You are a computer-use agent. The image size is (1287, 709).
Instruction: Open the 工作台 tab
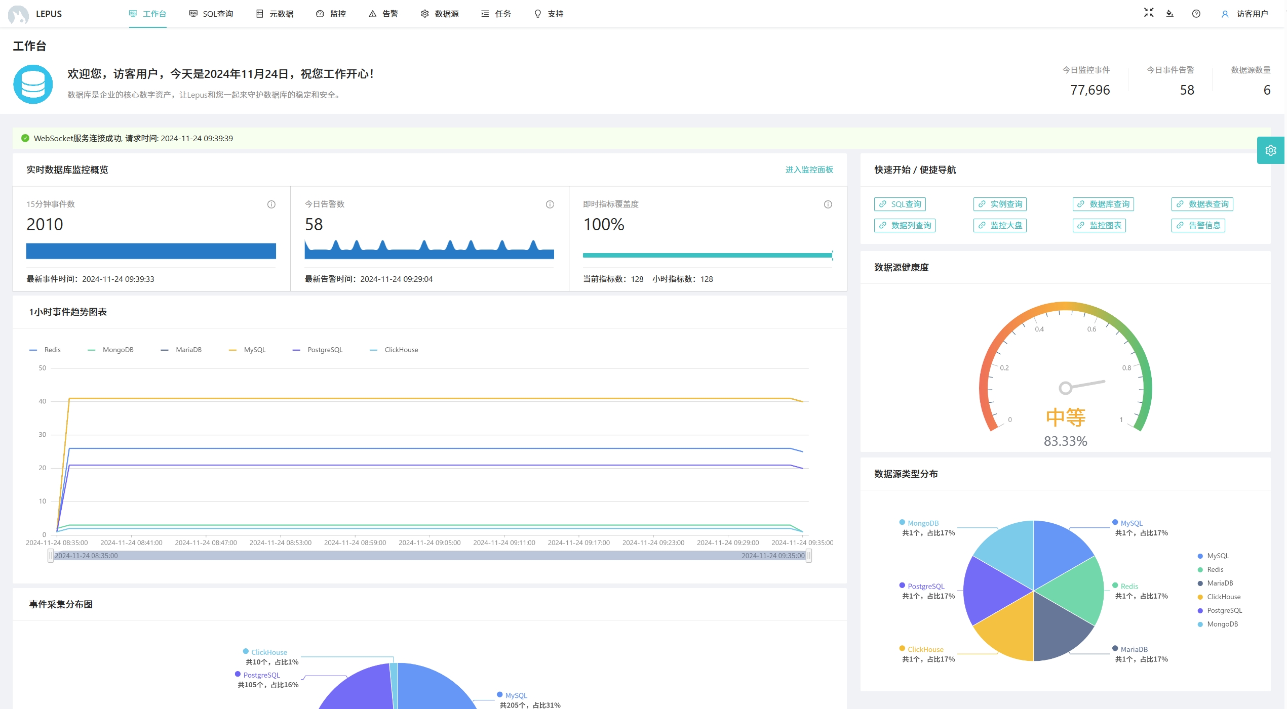147,14
